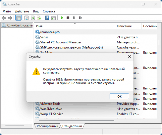Click the 'Служба узла ...' description cell
The image size is (162, 135).
pos(128,47)
